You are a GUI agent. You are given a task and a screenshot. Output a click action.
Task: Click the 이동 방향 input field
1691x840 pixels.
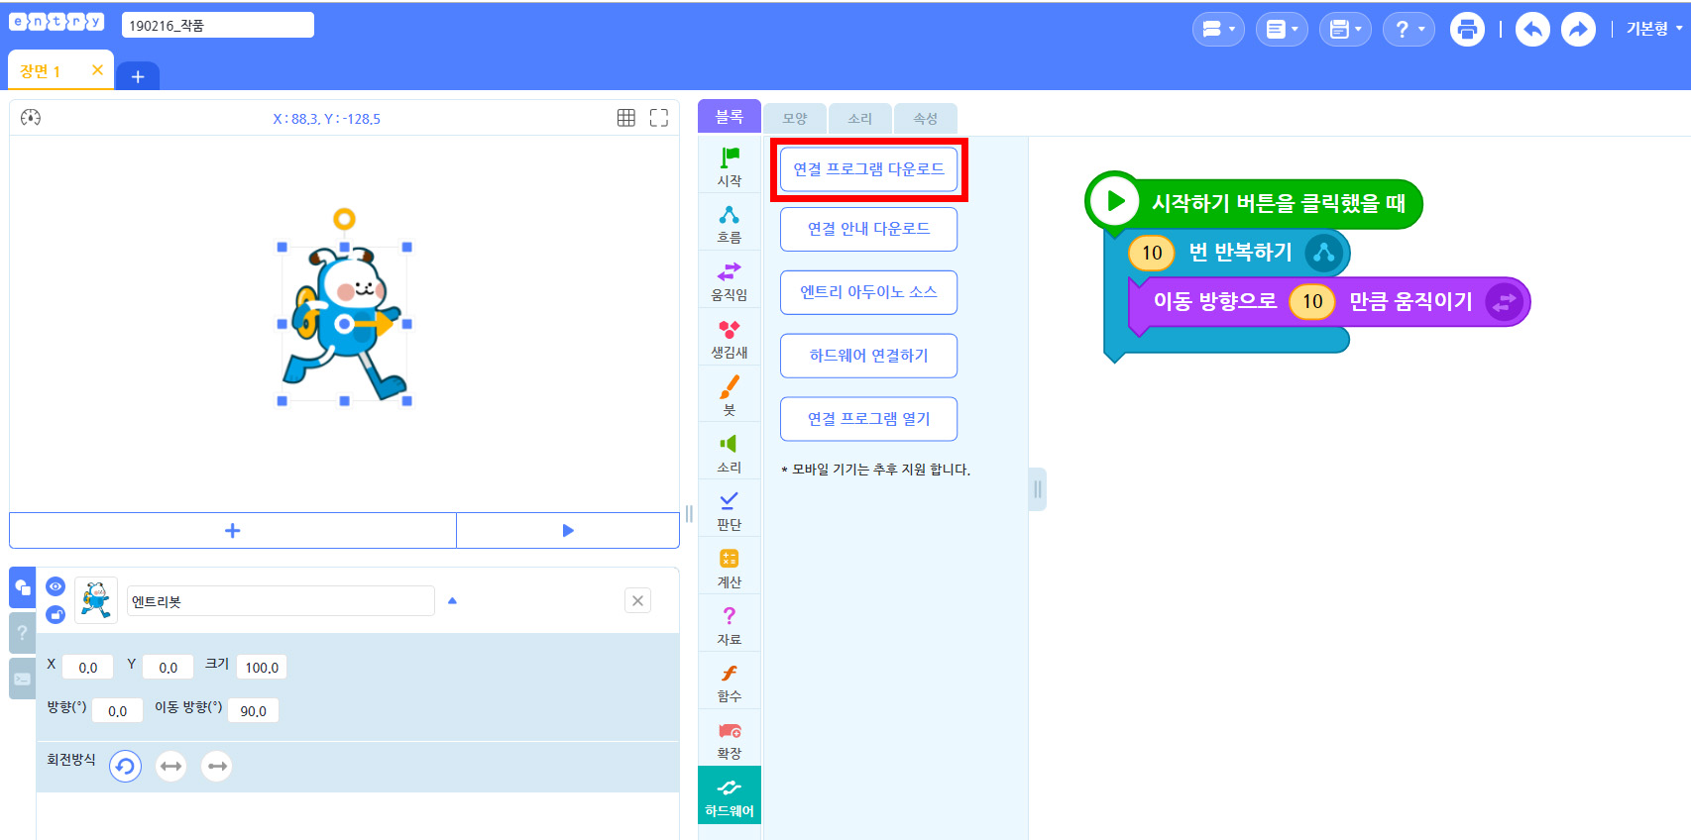[254, 711]
